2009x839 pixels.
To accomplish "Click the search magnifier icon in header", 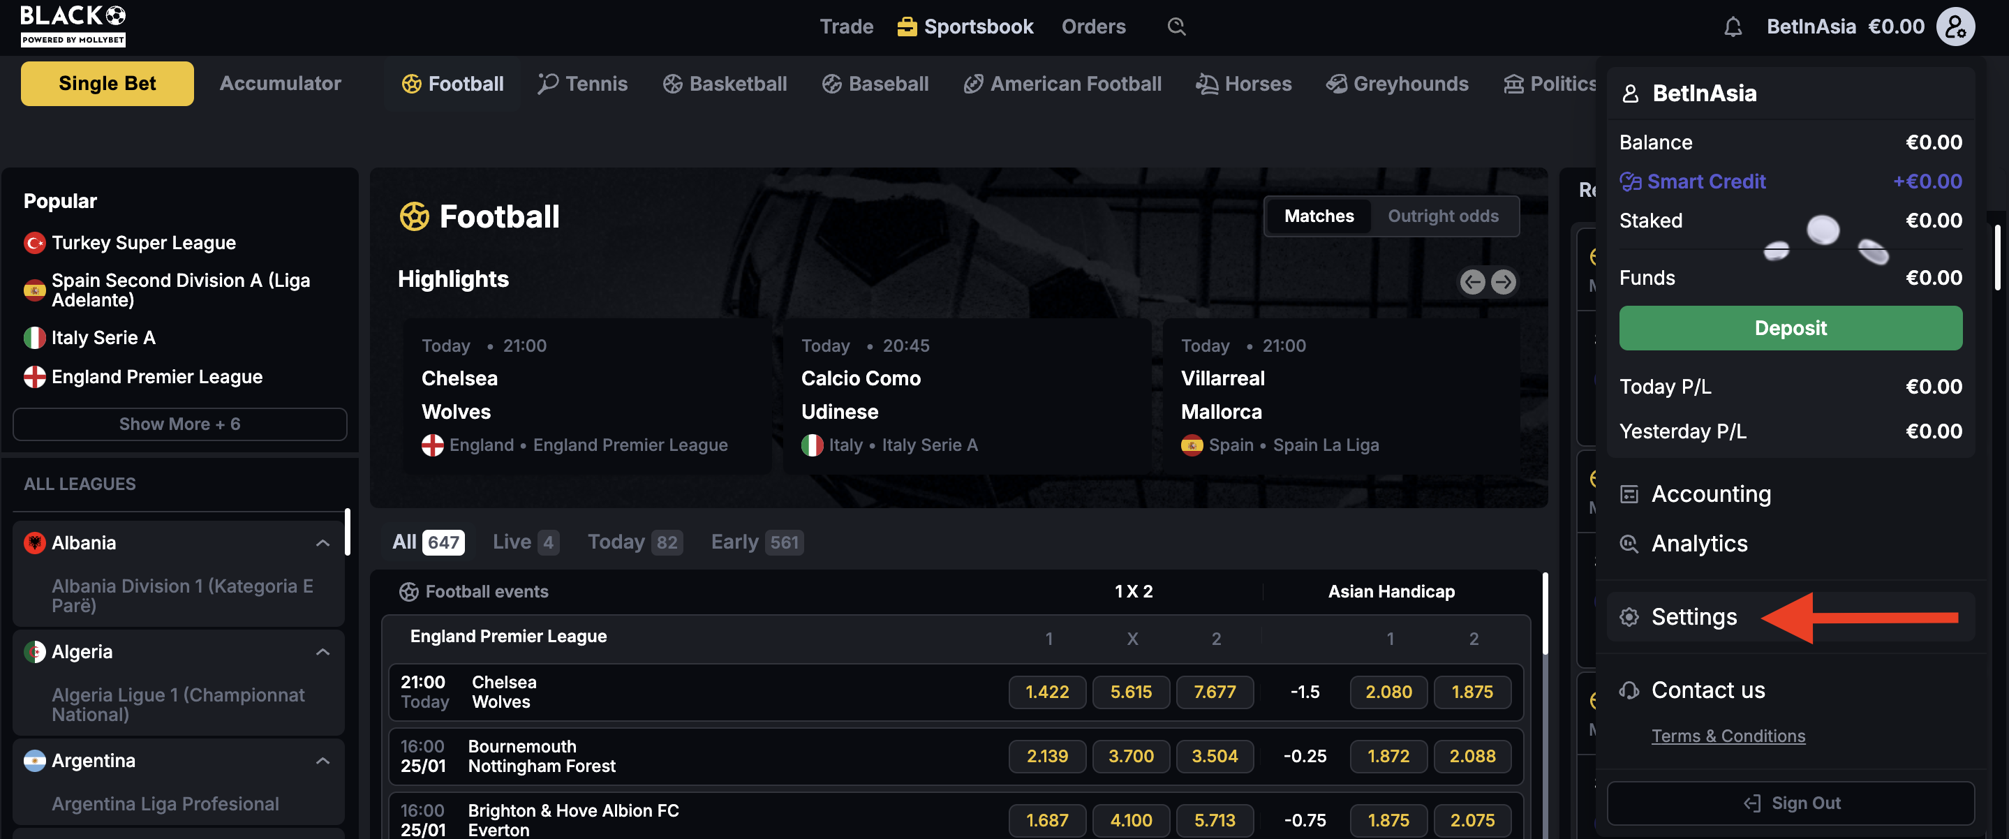I will (x=1176, y=27).
